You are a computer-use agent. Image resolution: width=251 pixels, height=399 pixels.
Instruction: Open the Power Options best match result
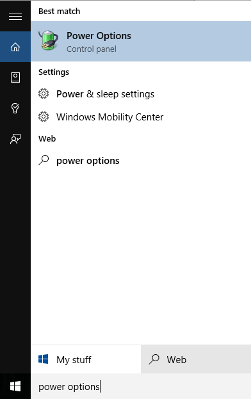coord(141,41)
